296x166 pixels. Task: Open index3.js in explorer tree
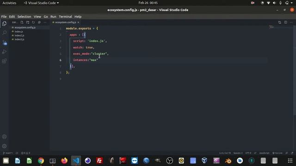pyautogui.click(x=19, y=39)
